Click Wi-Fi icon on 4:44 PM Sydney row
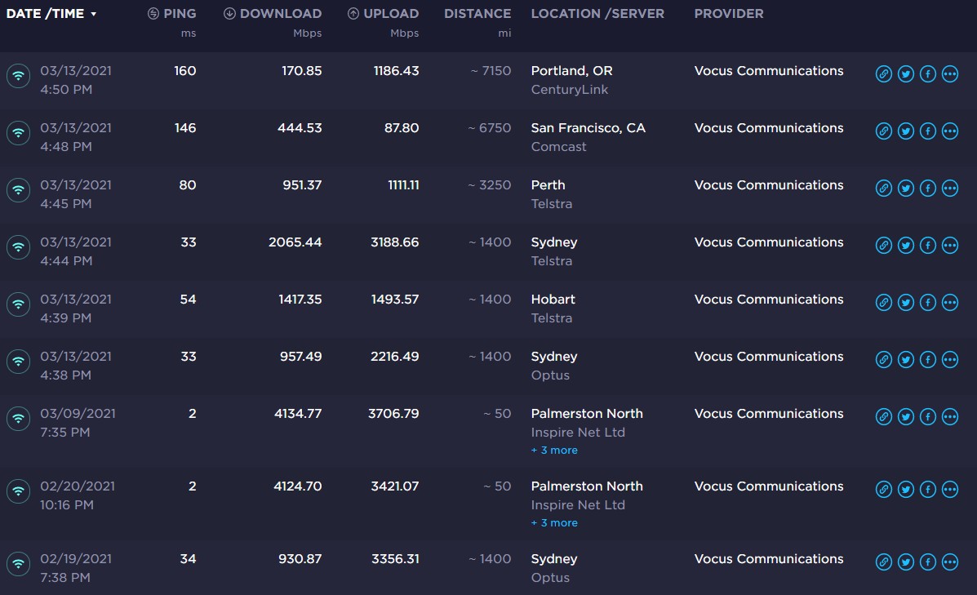977x595 pixels. (18, 247)
